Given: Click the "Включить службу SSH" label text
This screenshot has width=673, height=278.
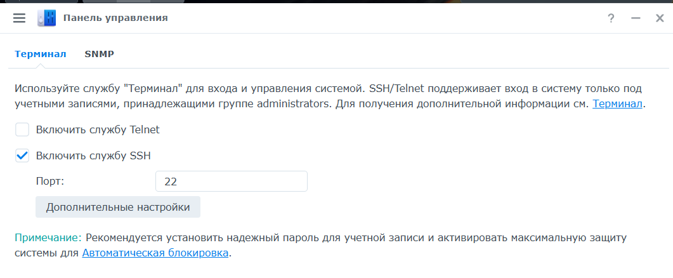Looking at the screenshot, I should coord(93,156).
